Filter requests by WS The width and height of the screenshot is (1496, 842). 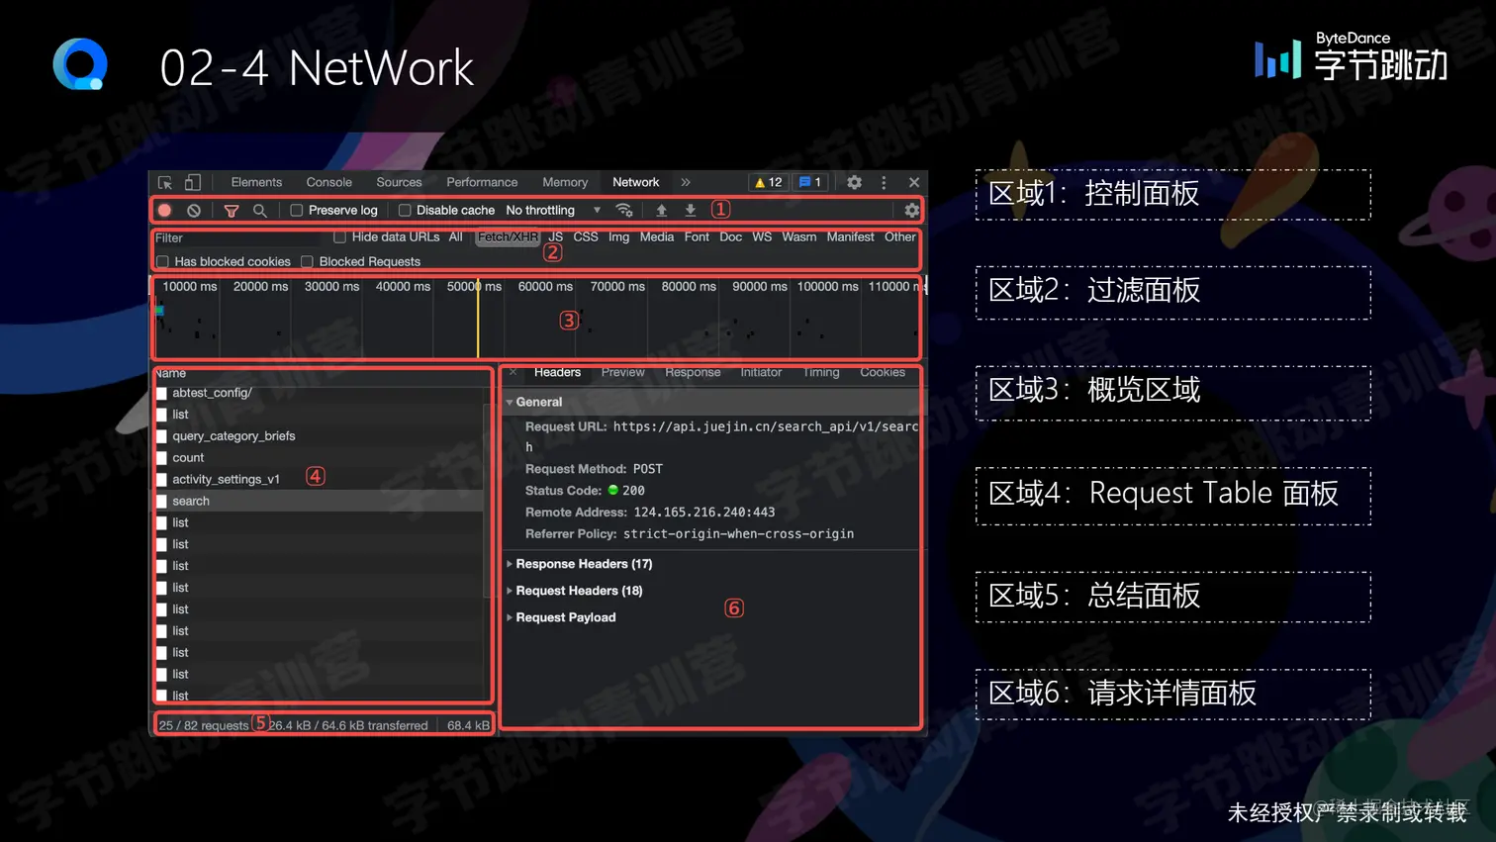tap(762, 236)
